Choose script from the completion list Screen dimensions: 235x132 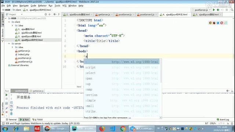(x=122, y=67)
